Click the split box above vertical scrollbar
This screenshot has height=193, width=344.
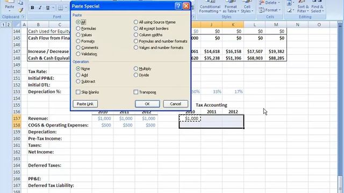coord(340,22)
